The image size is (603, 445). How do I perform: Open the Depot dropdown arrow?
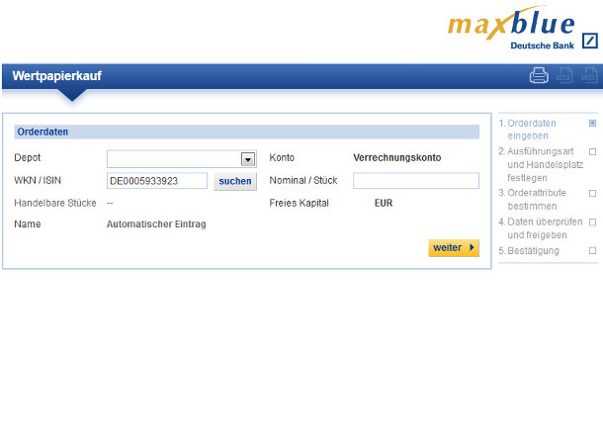[x=248, y=158]
